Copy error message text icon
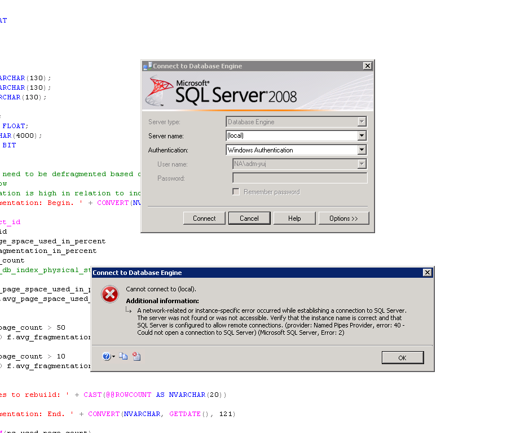507x433 pixels. [x=123, y=356]
